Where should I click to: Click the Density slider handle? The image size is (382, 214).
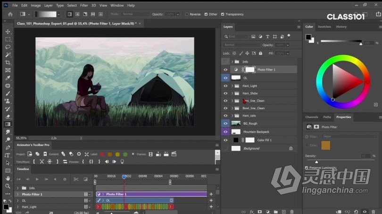(316, 162)
